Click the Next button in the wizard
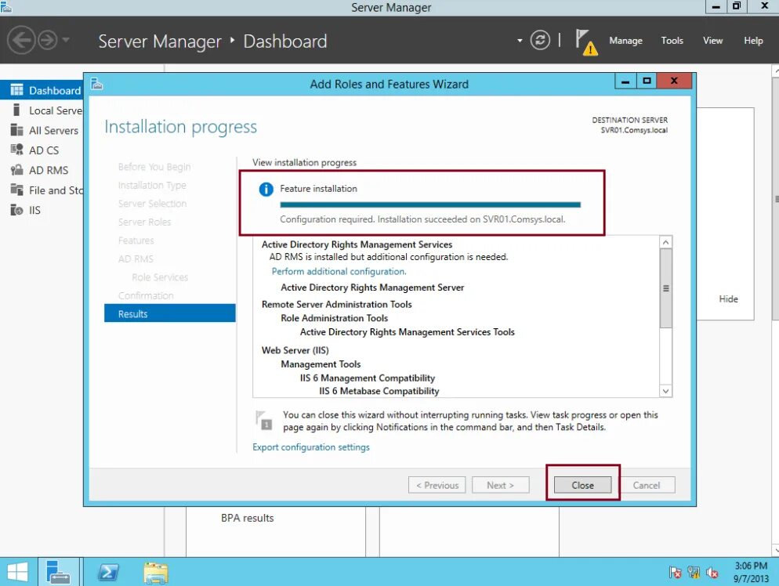Image resolution: width=779 pixels, height=586 pixels. click(500, 485)
